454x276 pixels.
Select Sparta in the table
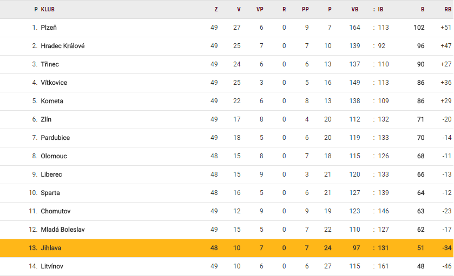[x=50, y=193]
